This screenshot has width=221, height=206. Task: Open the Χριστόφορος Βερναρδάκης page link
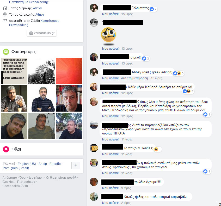pyautogui.click(x=34, y=23)
